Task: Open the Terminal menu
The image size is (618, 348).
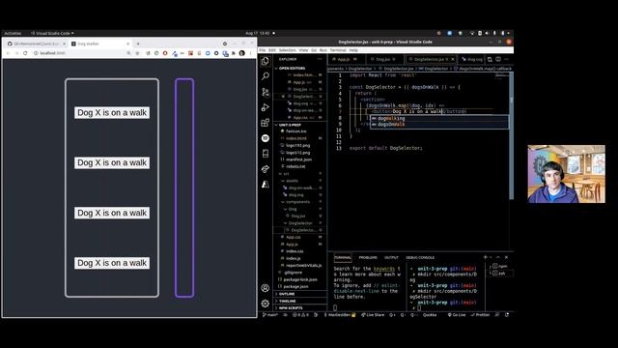Action: [338, 50]
